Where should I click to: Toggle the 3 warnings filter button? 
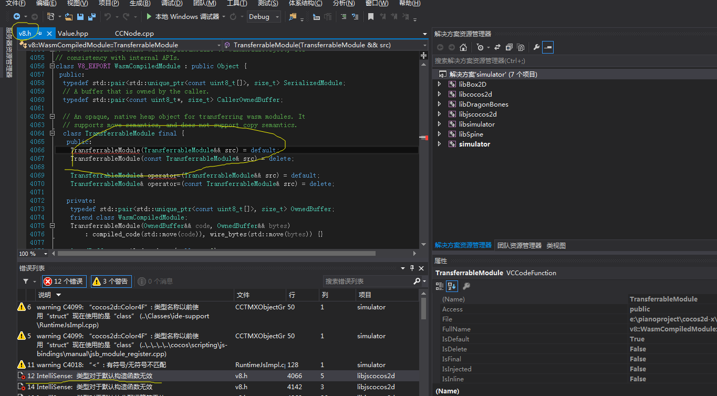pos(111,282)
